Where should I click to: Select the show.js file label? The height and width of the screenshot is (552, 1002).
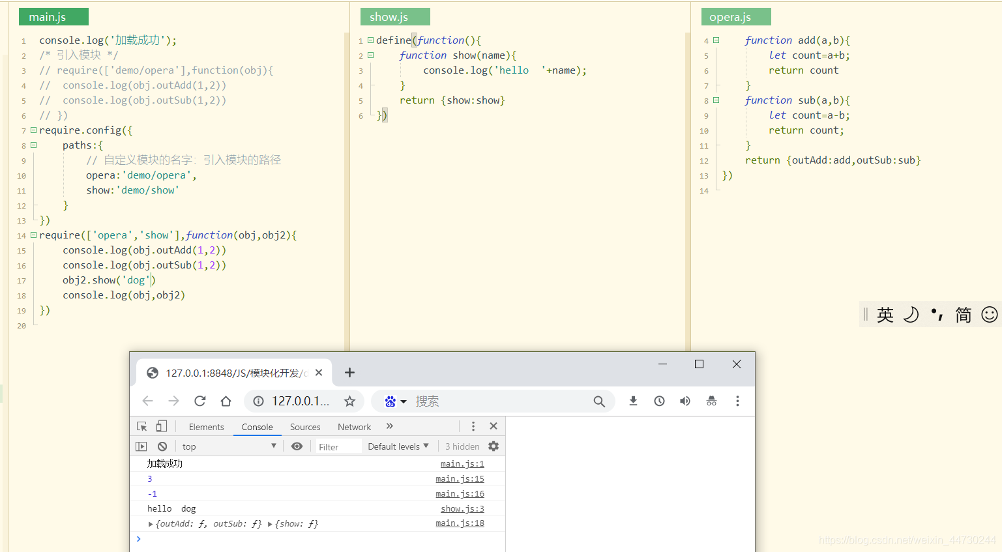coord(395,17)
